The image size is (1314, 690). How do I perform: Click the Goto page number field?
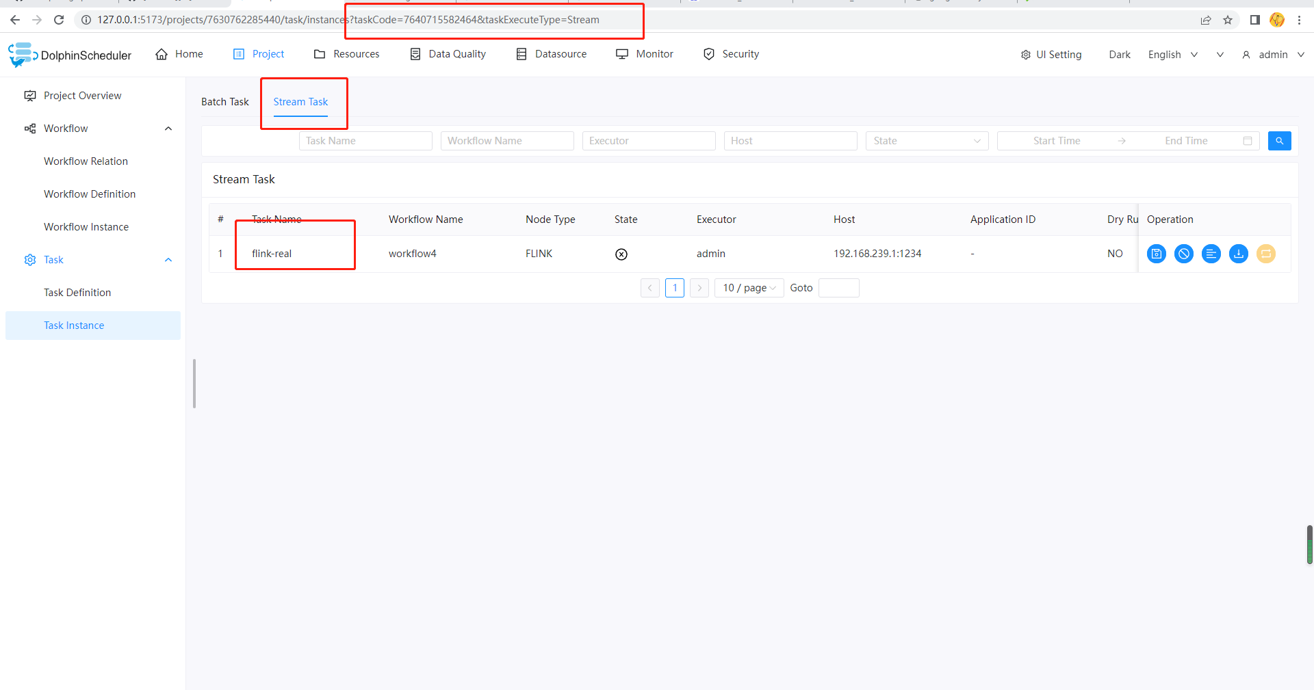pos(839,288)
